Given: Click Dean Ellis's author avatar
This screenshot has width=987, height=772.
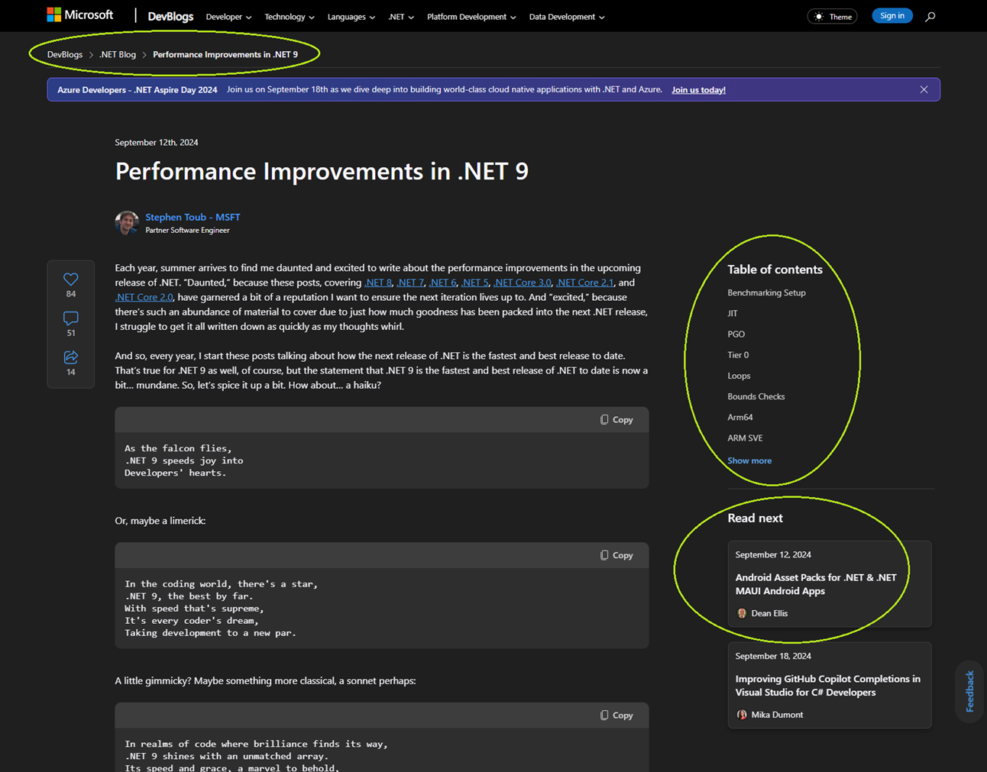Looking at the screenshot, I should (x=741, y=613).
